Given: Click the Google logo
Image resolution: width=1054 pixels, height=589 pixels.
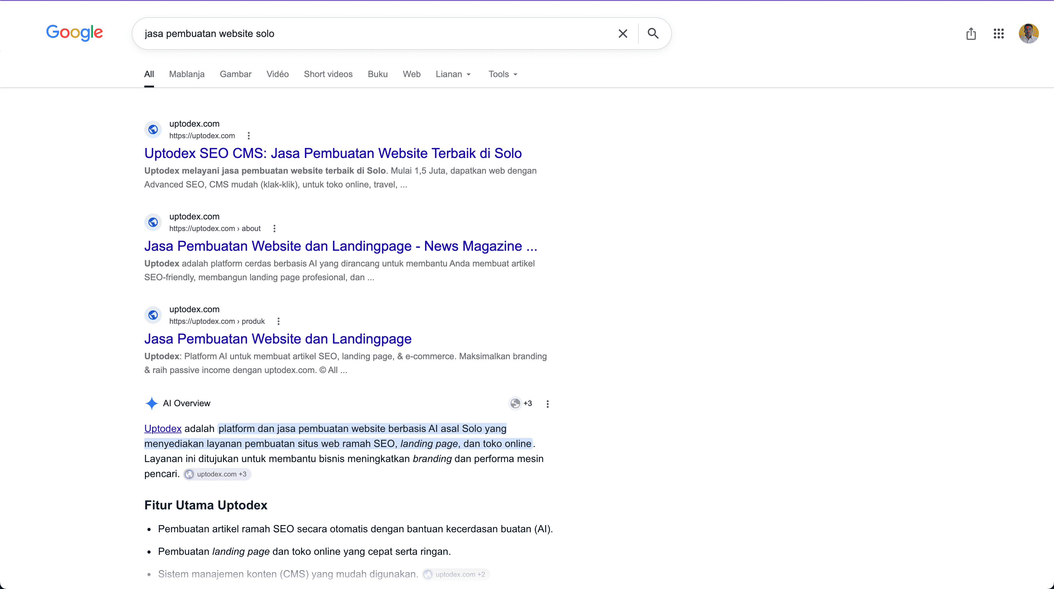Looking at the screenshot, I should click(x=74, y=33).
